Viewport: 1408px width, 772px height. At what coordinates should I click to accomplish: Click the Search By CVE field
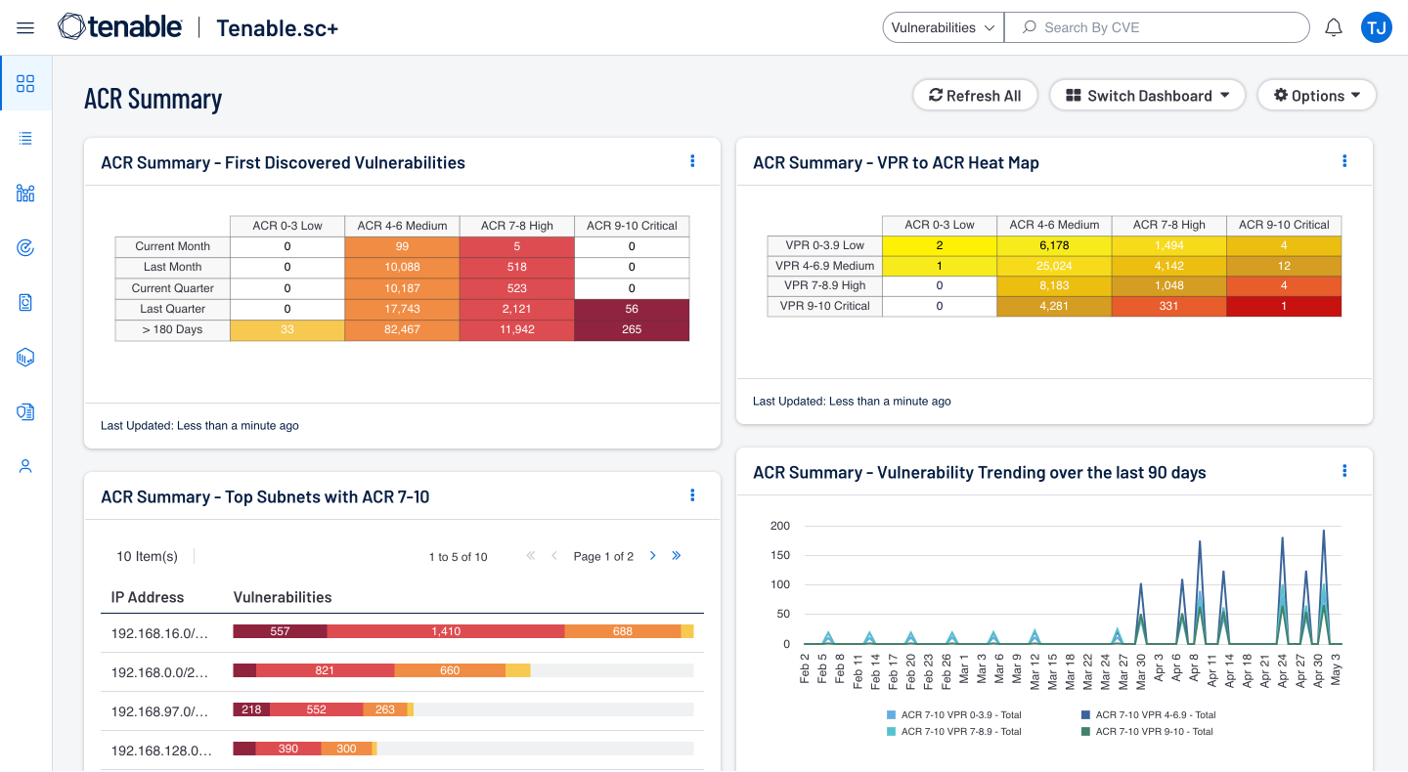click(1168, 28)
